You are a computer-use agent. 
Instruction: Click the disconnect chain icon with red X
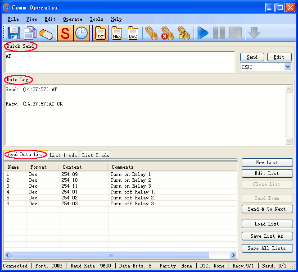[x=167, y=33]
